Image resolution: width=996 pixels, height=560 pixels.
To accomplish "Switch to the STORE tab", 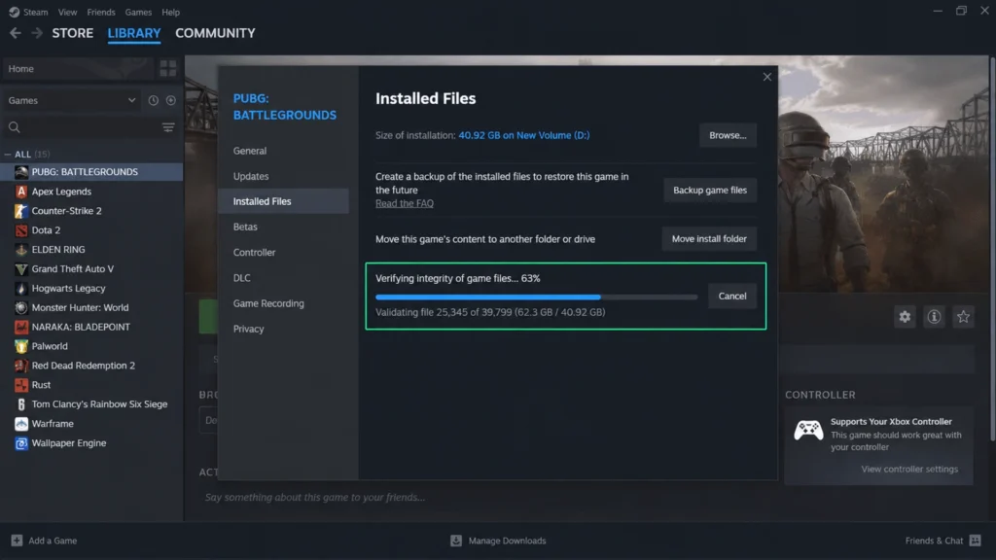I will click(x=72, y=33).
